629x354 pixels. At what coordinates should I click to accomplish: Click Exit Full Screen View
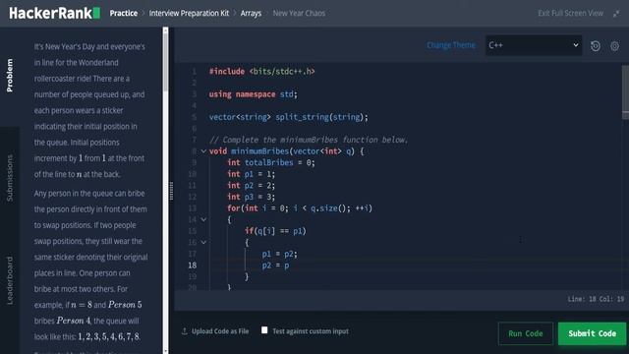tap(570, 13)
